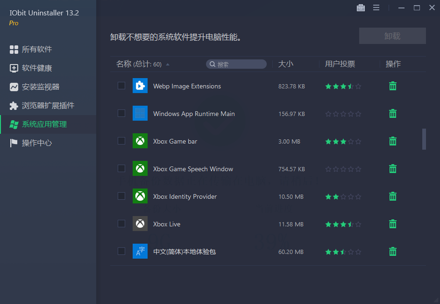The image size is (440, 304).
Task: Tick the Xbox Game Speech Window checkbox
Action: coord(121,168)
